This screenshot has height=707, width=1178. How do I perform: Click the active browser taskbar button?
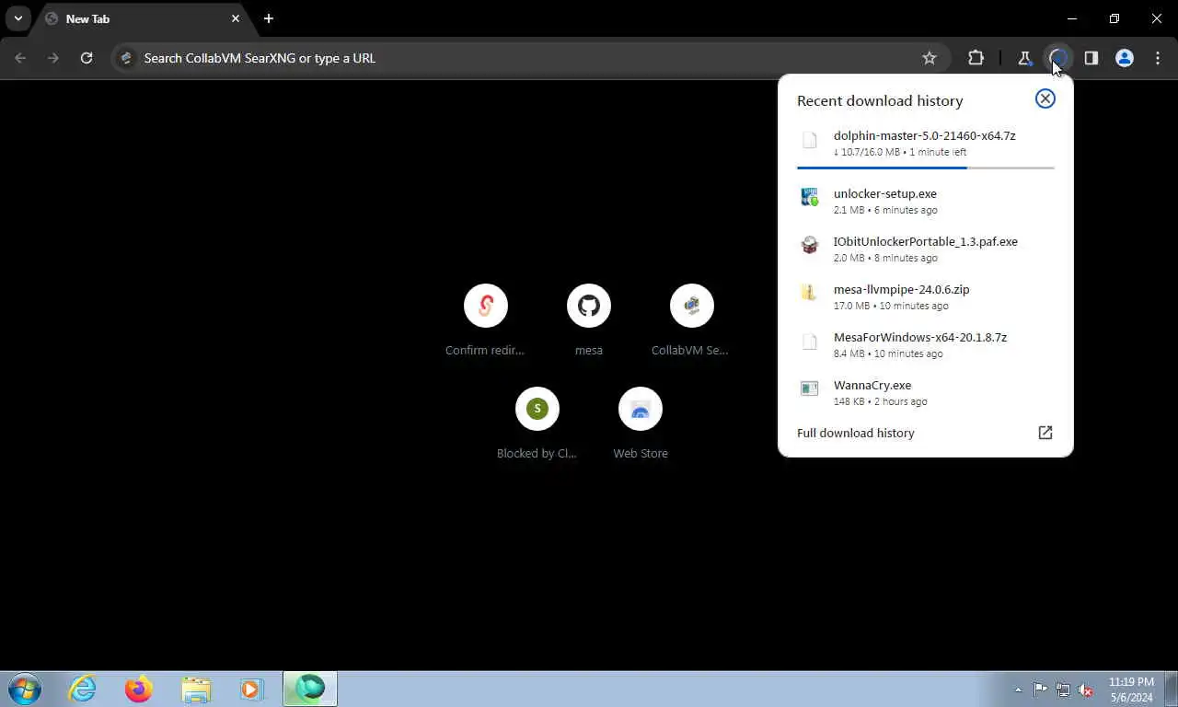(x=310, y=689)
